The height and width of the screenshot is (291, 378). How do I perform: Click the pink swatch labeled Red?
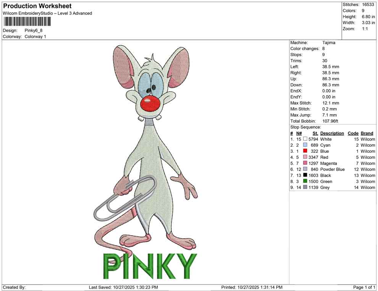305,157
